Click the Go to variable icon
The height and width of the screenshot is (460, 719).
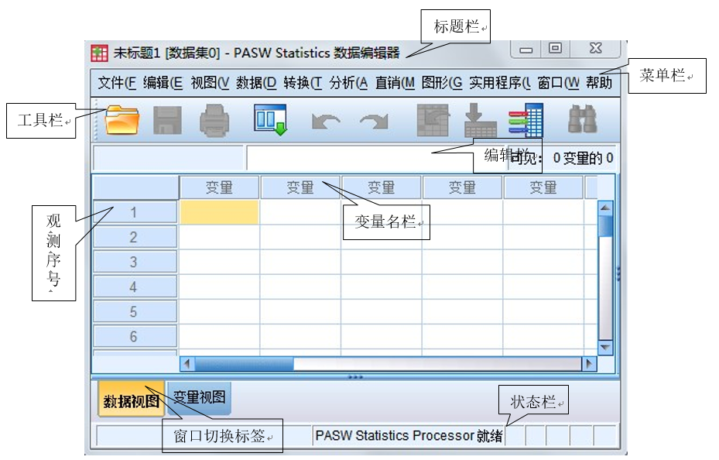click(x=480, y=120)
